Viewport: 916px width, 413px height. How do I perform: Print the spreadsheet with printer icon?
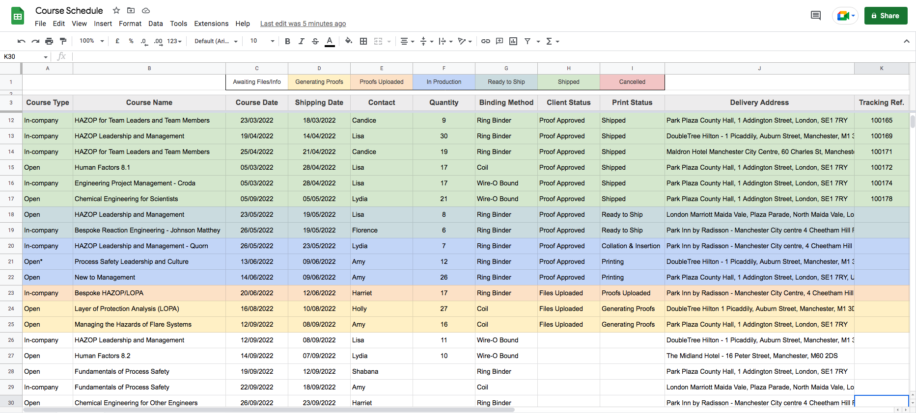click(x=49, y=41)
